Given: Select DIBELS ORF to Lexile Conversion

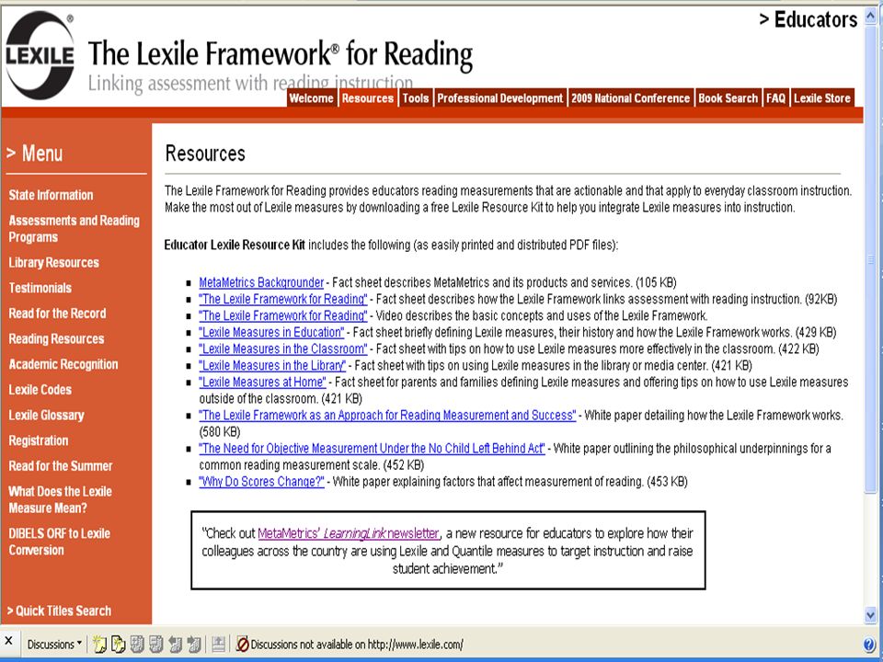Looking at the screenshot, I should (59, 542).
